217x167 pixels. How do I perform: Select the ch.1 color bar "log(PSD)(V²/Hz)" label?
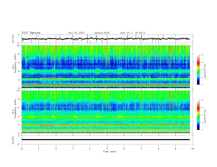[205, 71]
